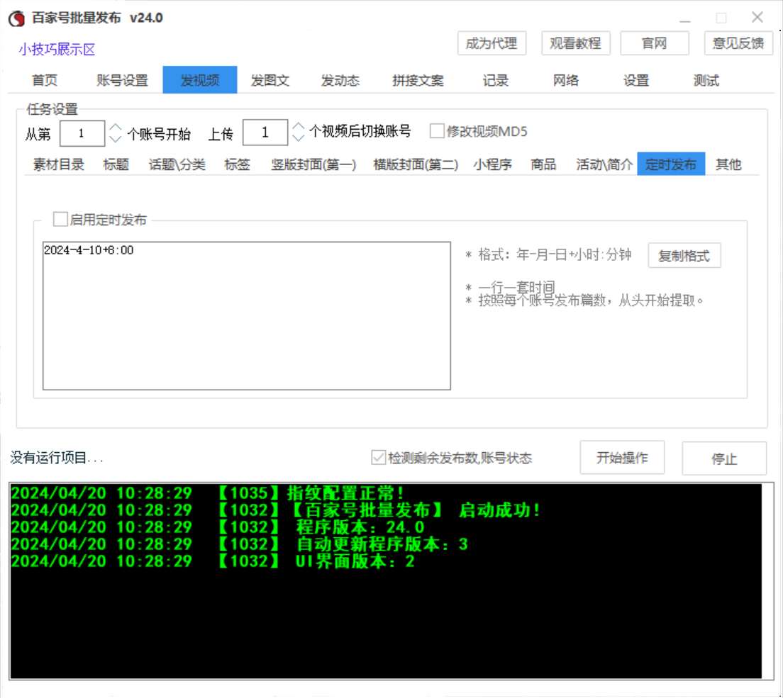The height and width of the screenshot is (698, 783).
Task: Open the 商品 sub-tab
Action: pyautogui.click(x=543, y=164)
